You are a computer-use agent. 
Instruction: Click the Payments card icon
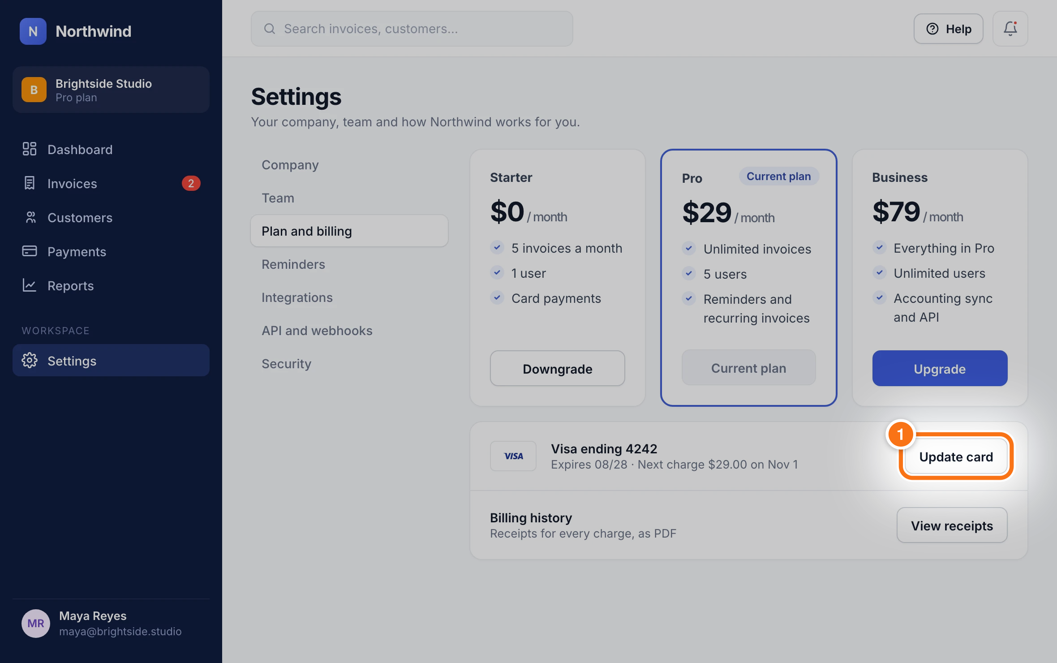coord(30,251)
